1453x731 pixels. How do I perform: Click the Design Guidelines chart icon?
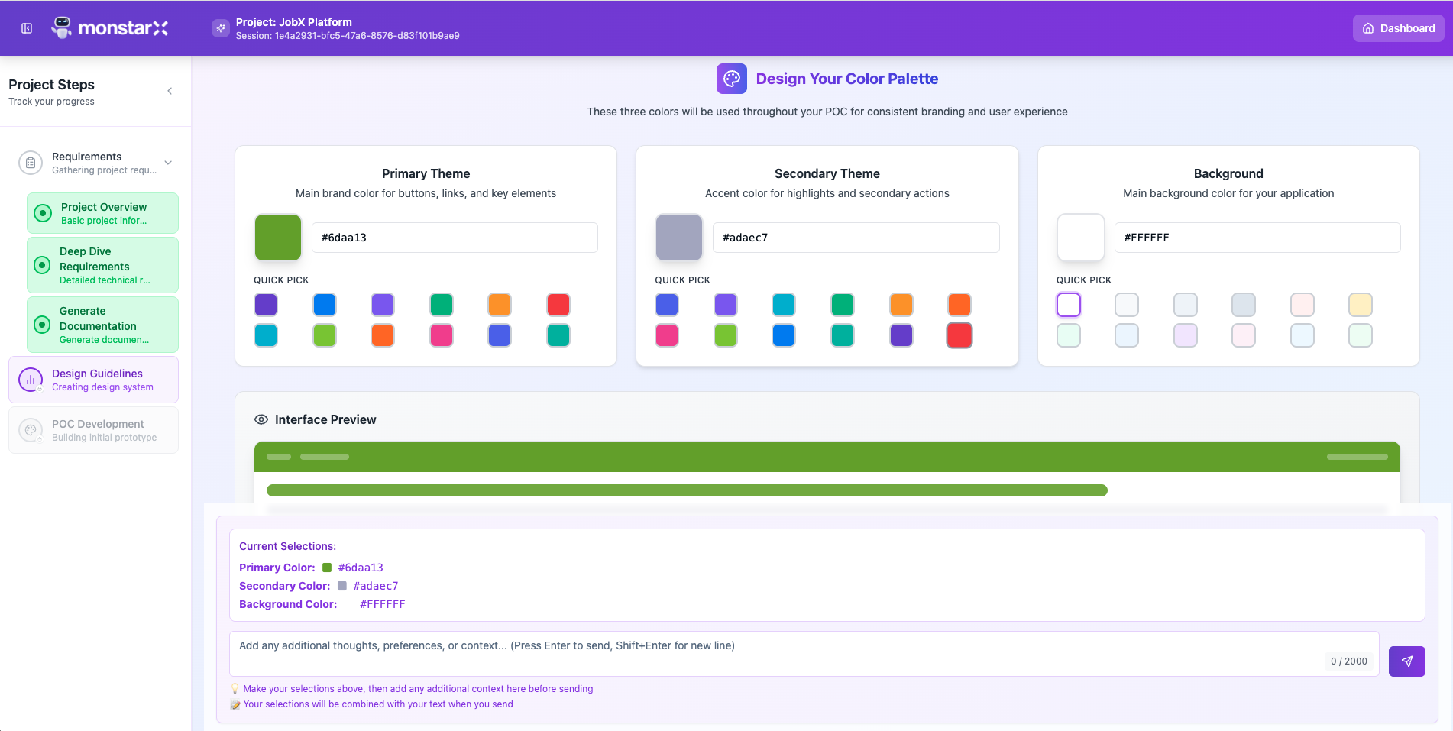[x=31, y=380]
